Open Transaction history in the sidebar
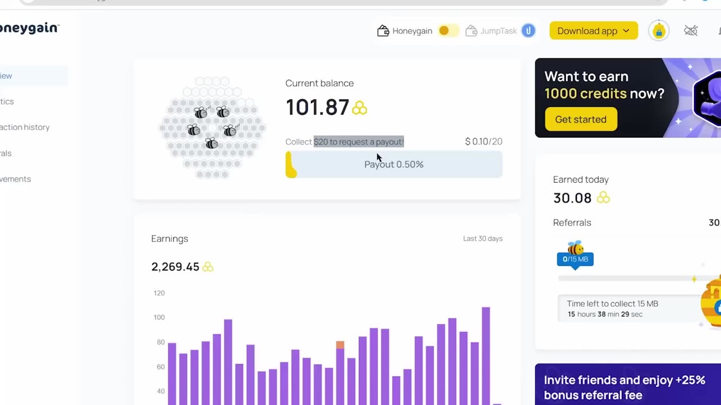This screenshot has width=721, height=405. tap(25, 127)
